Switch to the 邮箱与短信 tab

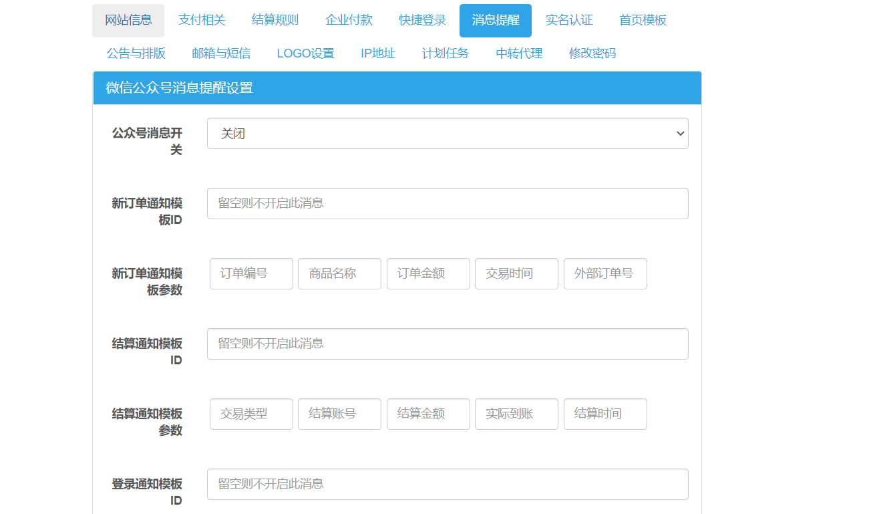tap(221, 53)
